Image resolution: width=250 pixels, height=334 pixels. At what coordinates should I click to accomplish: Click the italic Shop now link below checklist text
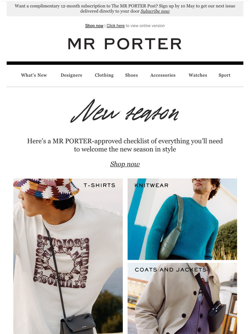(x=125, y=164)
